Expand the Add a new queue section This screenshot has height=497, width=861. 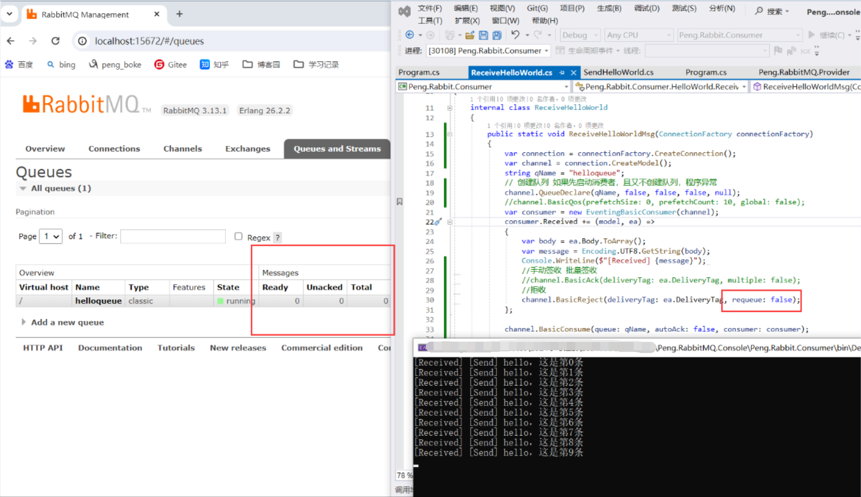(x=62, y=322)
